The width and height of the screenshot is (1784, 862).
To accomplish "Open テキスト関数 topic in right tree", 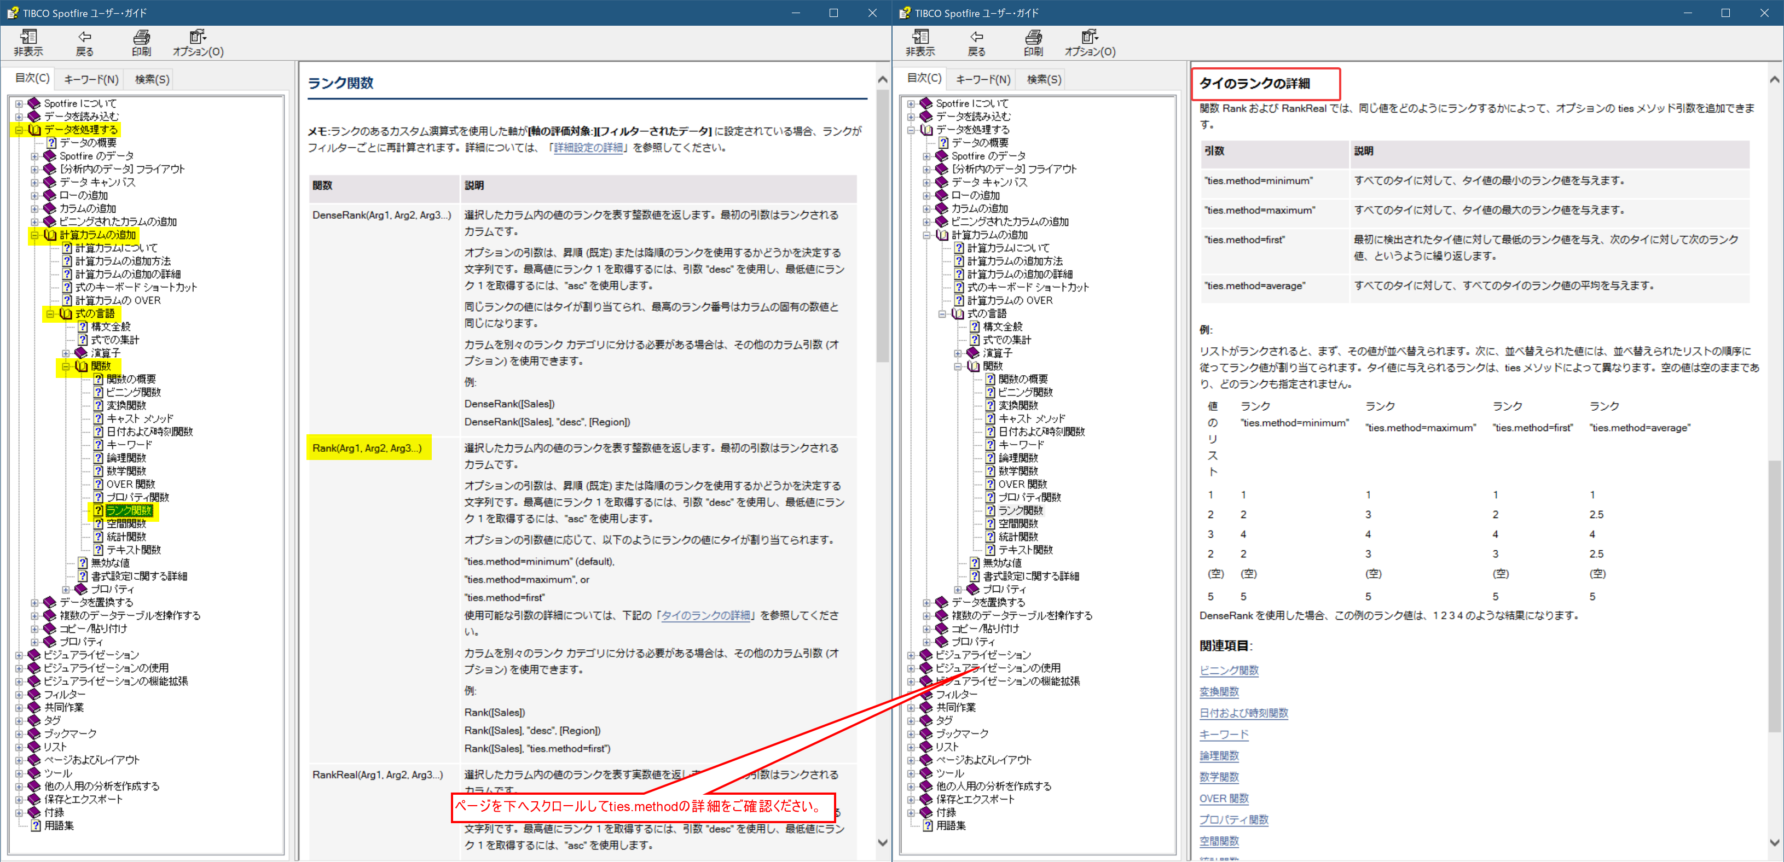I will 1026,550.
